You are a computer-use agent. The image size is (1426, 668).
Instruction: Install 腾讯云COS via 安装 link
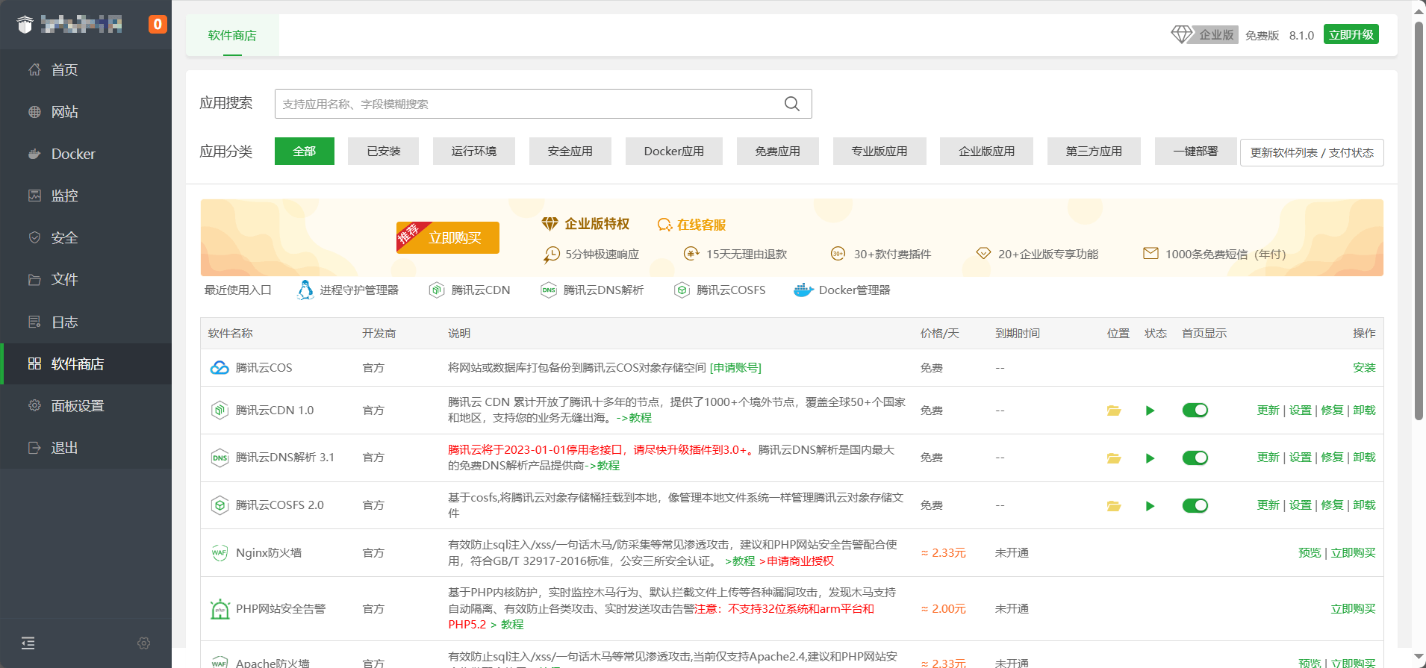(1363, 368)
